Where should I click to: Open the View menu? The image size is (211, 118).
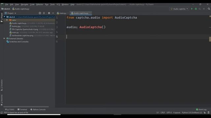click(17, 4)
